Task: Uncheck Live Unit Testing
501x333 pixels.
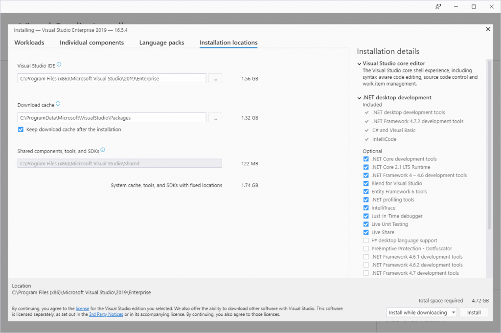Action: (366, 224)
